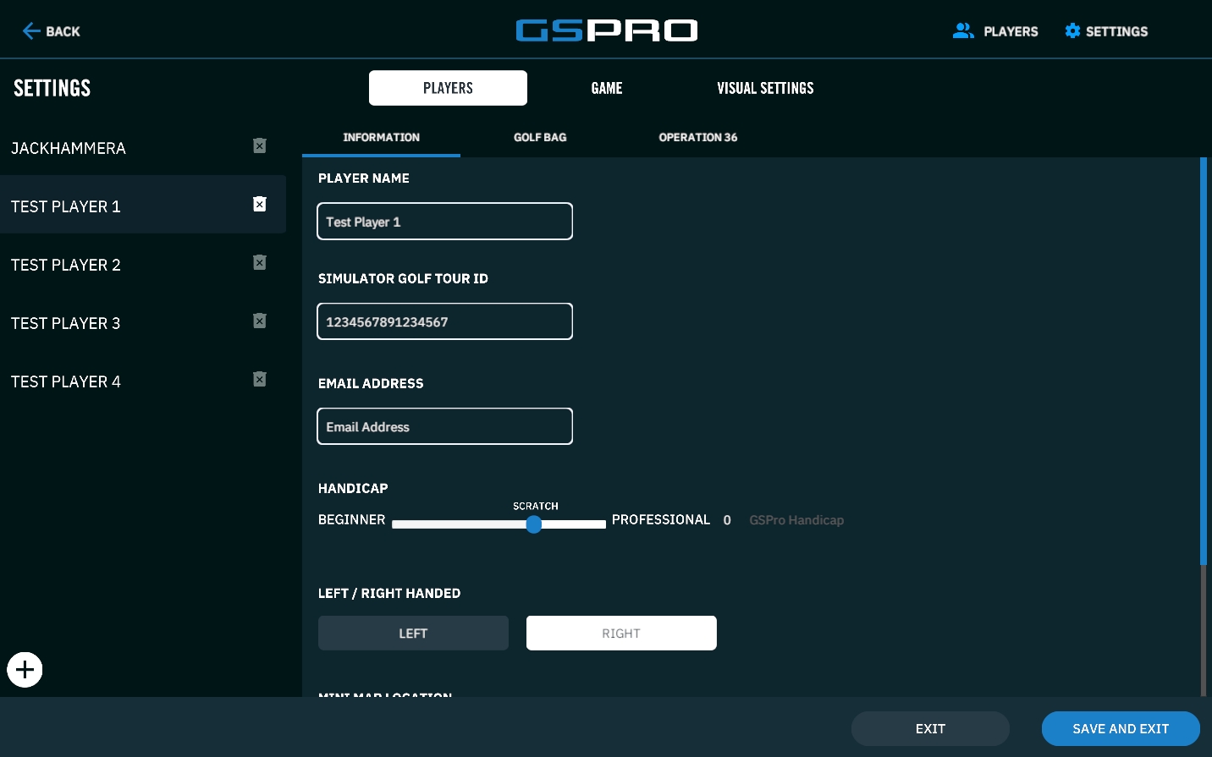
Task: Open the VISUAL SETTINGS tab
Action: coord(765,88)
